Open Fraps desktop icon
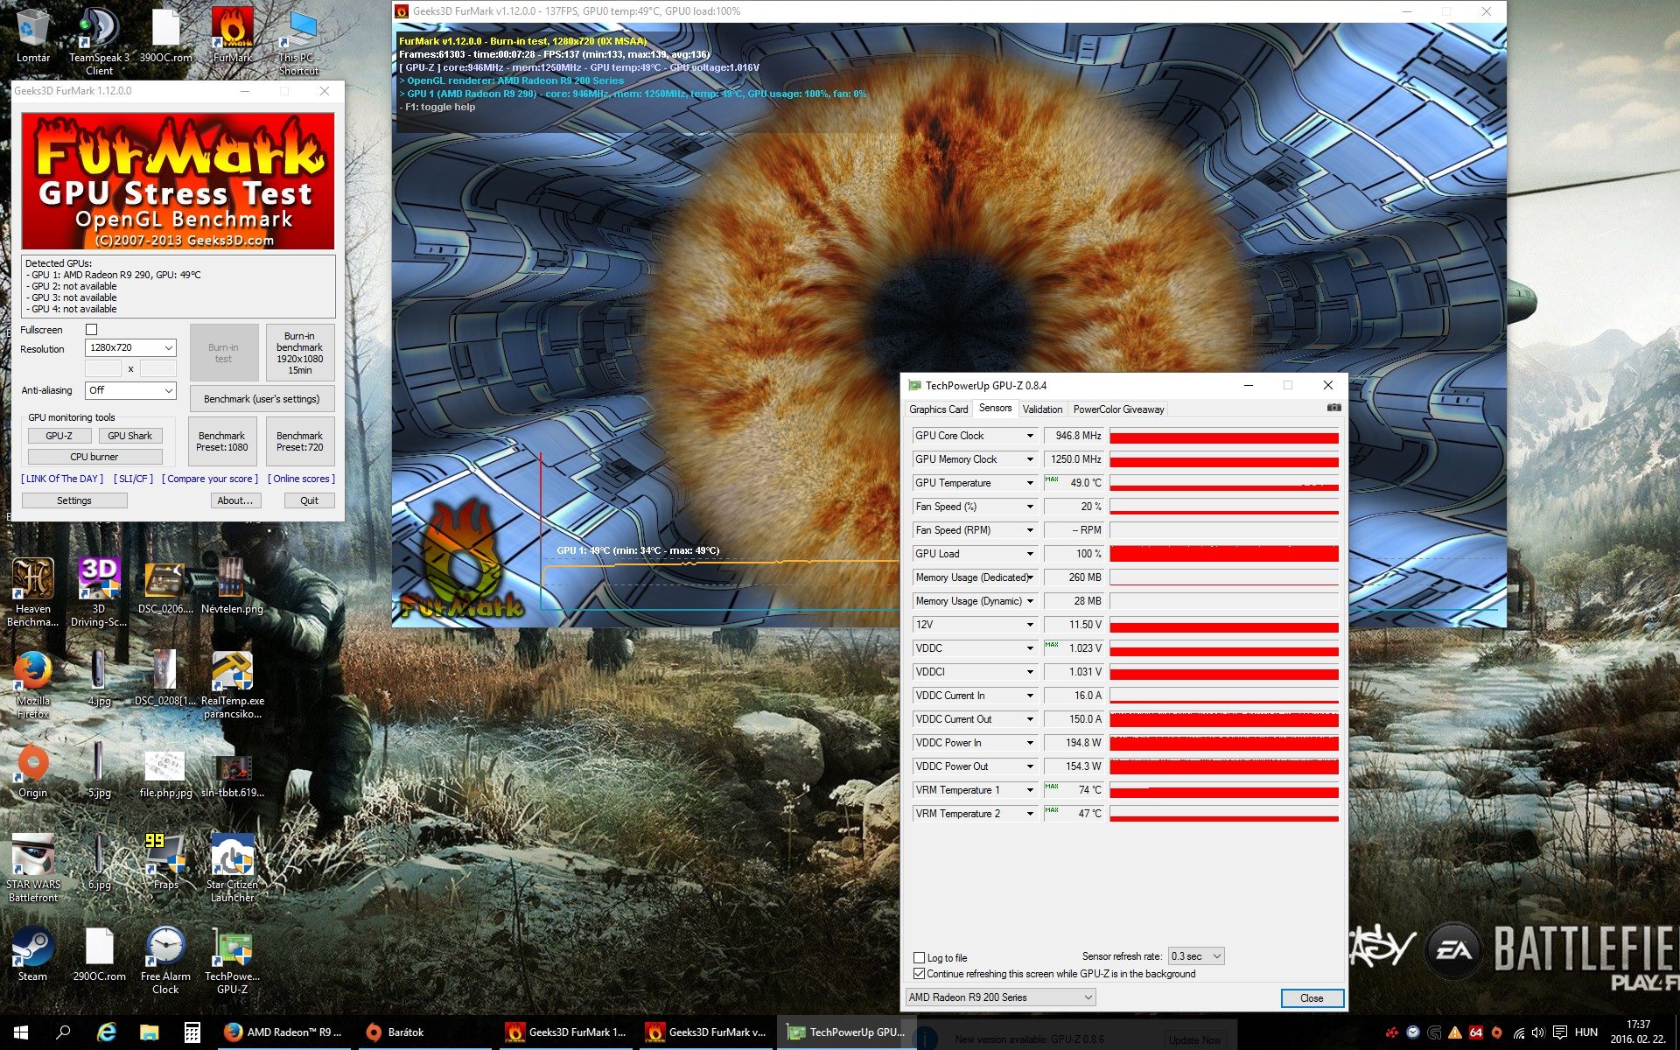Screen dimensions: 1680x1050 pos(165,862)
